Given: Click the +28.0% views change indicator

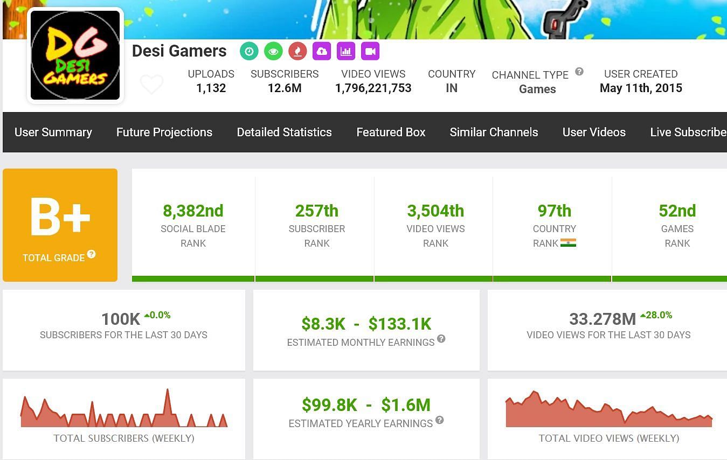Looking at the screenshot, I should tap(656, 315).
